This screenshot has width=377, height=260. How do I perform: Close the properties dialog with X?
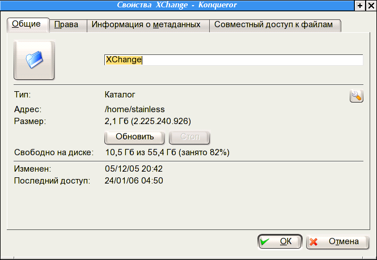tap(371, 6)
